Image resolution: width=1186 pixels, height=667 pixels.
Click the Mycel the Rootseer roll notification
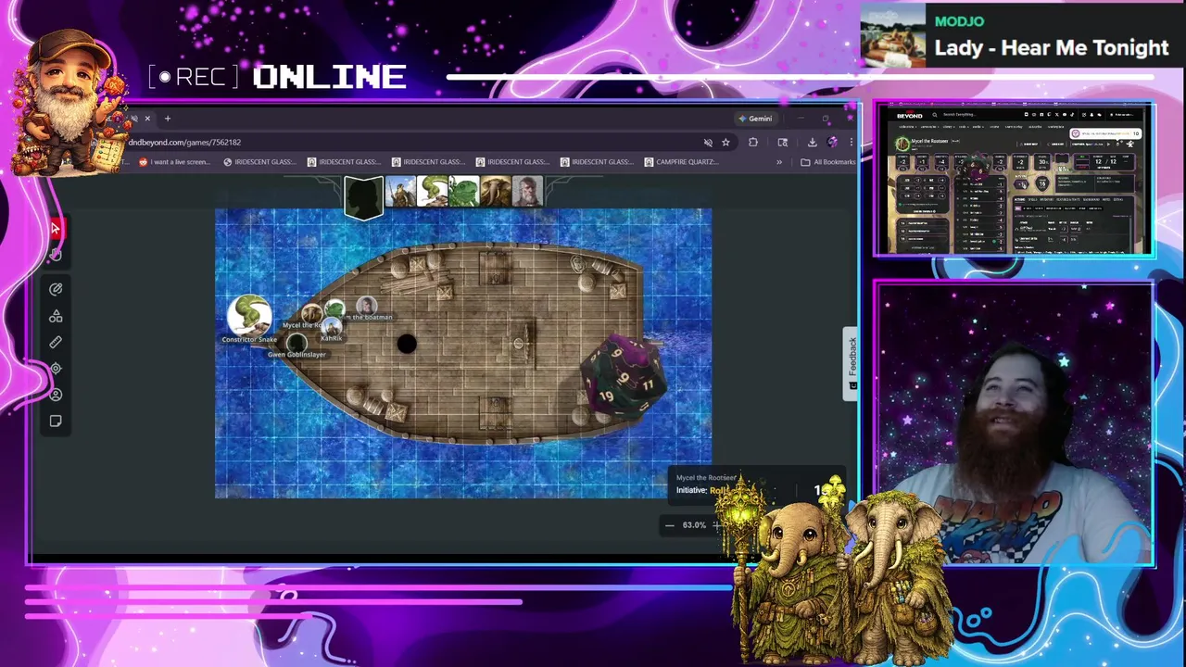click(x=755, y=485)
